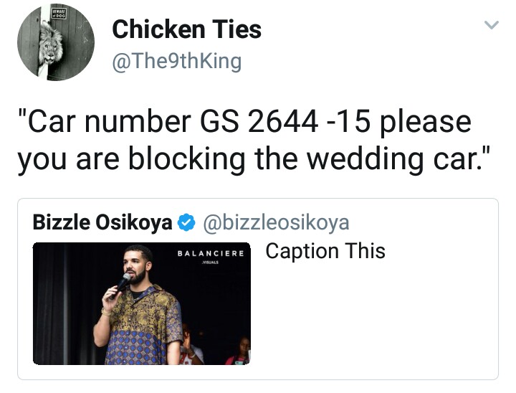This screenshot has height=393, width=516.
Task: Click the 'Caption This' quoted tweet text
Action: 325,251
